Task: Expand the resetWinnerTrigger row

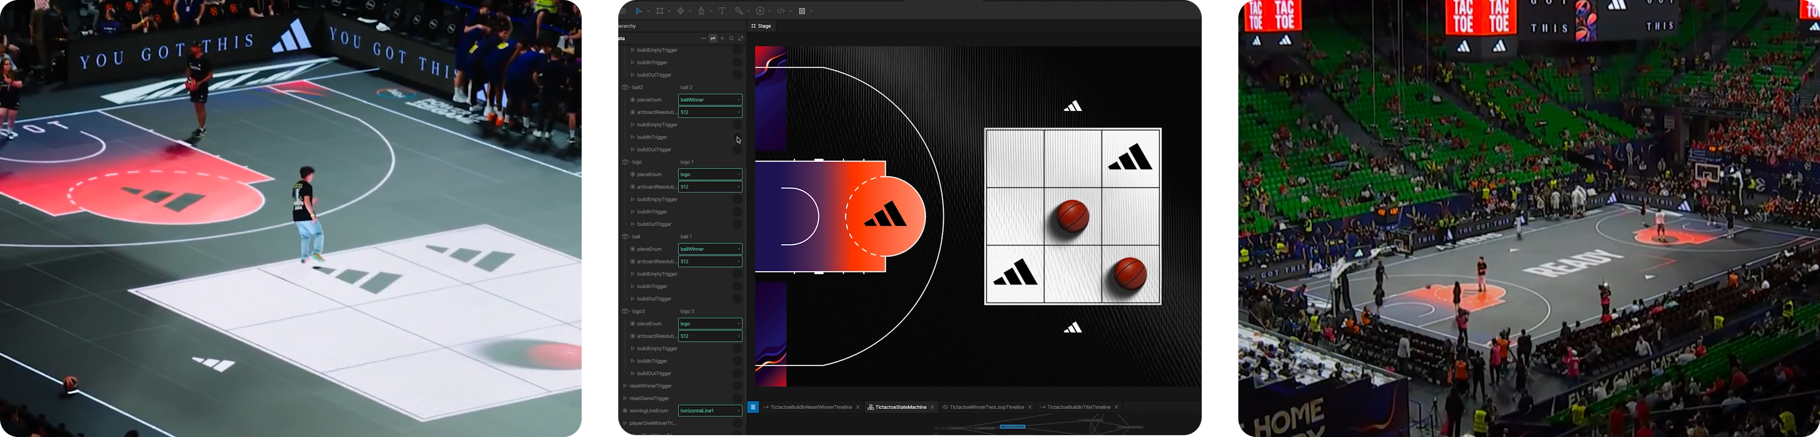Action: point(625,386)
